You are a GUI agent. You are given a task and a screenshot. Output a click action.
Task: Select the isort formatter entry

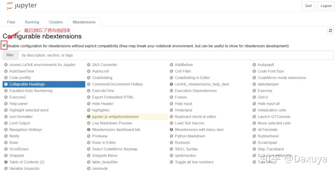tap(21, 117)
